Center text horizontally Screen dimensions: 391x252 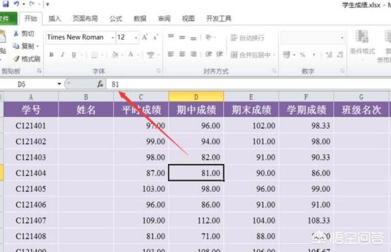click(x=182, y=54)
